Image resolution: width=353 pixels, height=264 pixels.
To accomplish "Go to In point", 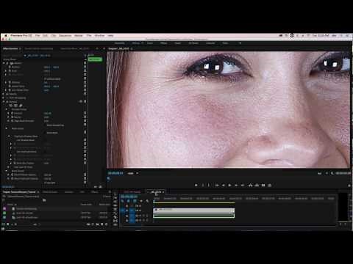I will (217, 186).
